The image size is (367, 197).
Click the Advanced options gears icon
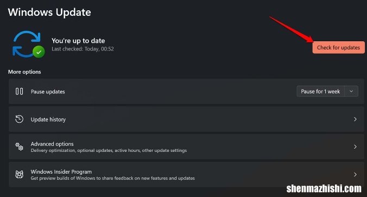point(19,147)
